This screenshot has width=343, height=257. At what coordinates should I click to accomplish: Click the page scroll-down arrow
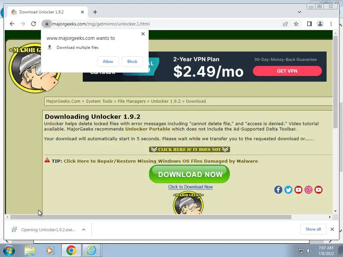point(336,211)
